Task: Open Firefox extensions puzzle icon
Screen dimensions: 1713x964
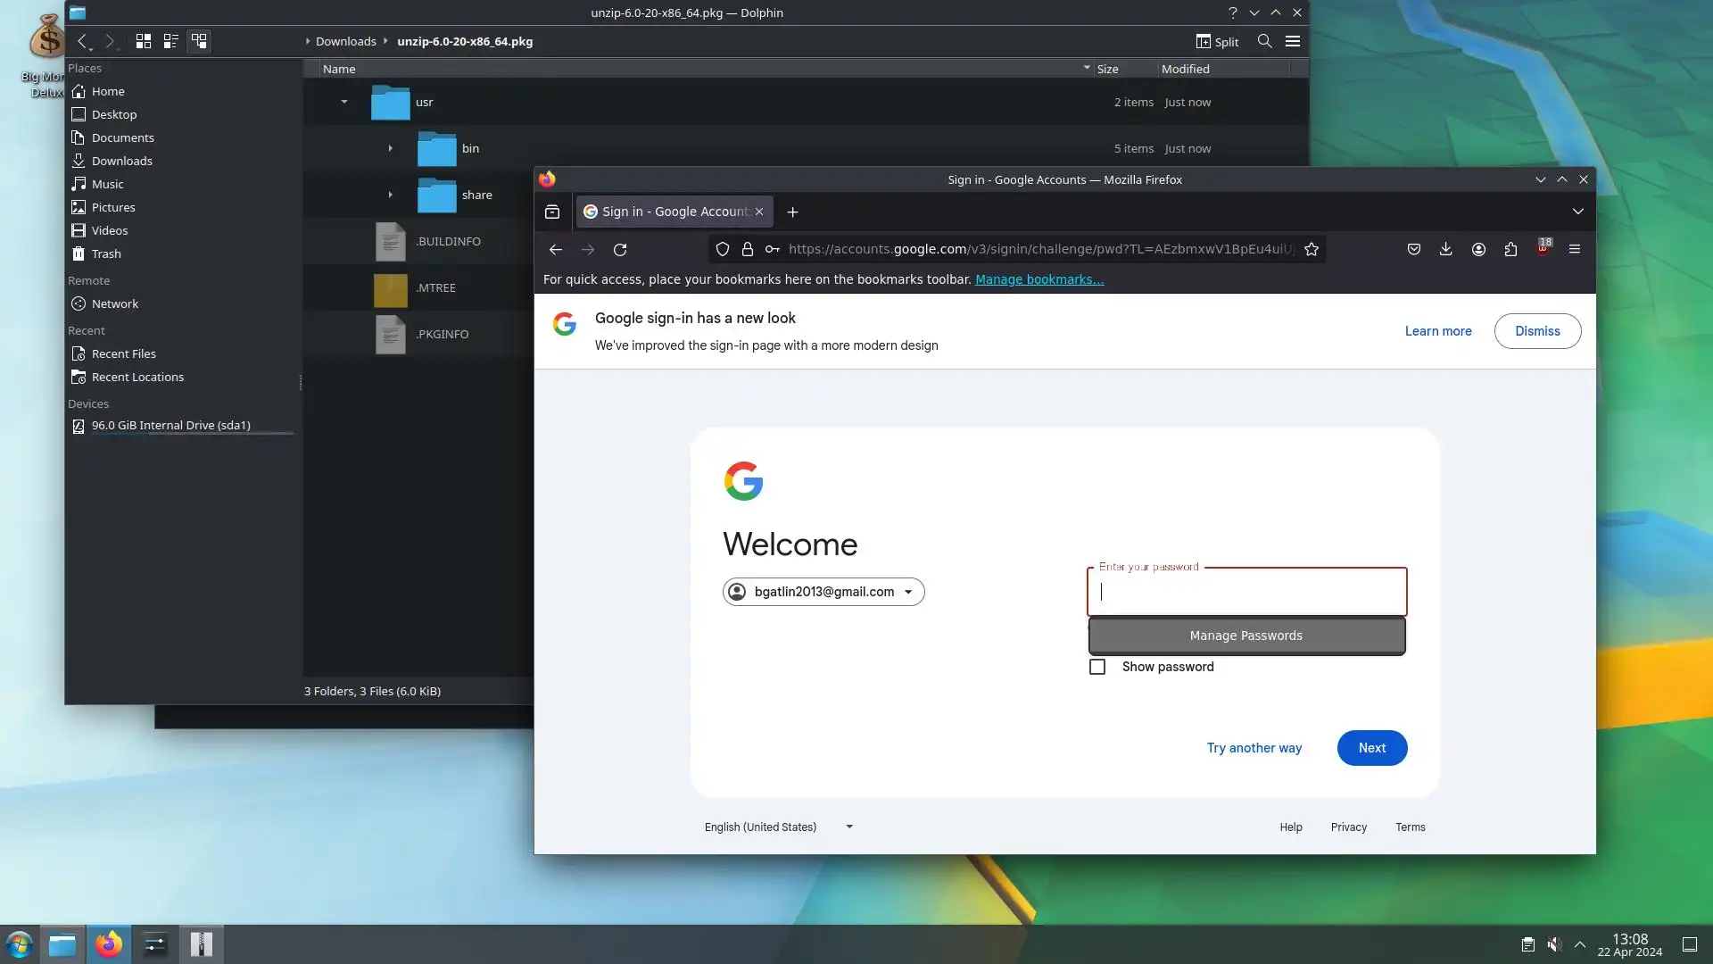Action: click(x=1510, y=249)
